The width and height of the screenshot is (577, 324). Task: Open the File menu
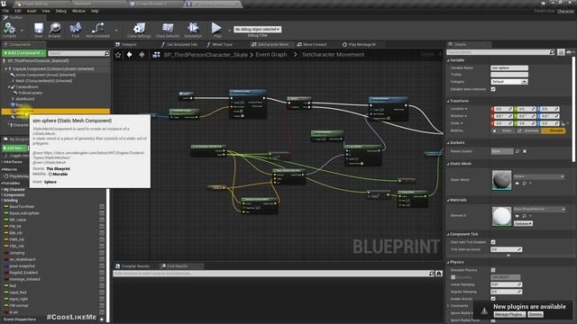6,11
